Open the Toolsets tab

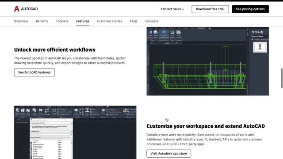[x=62, y=21]
